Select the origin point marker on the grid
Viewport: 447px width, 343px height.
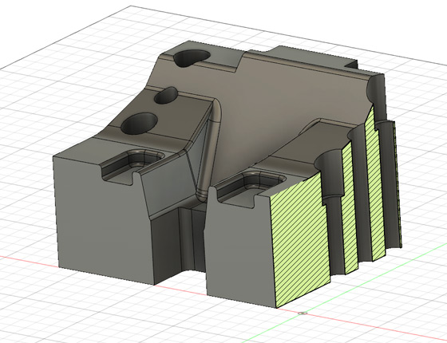(303, 313)
